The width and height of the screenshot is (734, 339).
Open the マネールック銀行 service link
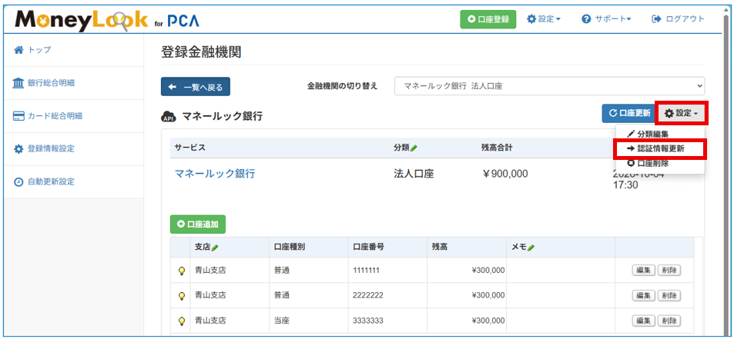(x=215, y=174)
